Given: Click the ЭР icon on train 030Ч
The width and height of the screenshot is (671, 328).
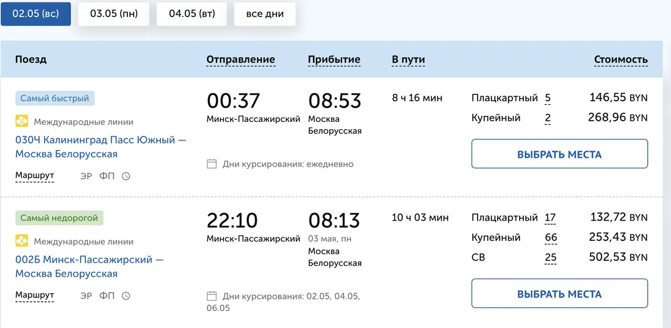Looking at the screenshot, I should 86,176.
